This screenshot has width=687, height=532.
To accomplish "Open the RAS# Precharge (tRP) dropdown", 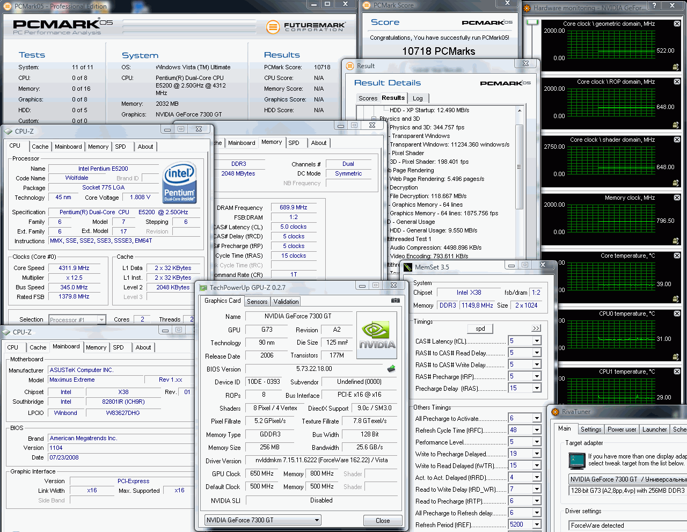I will click(x=537, y=376).
